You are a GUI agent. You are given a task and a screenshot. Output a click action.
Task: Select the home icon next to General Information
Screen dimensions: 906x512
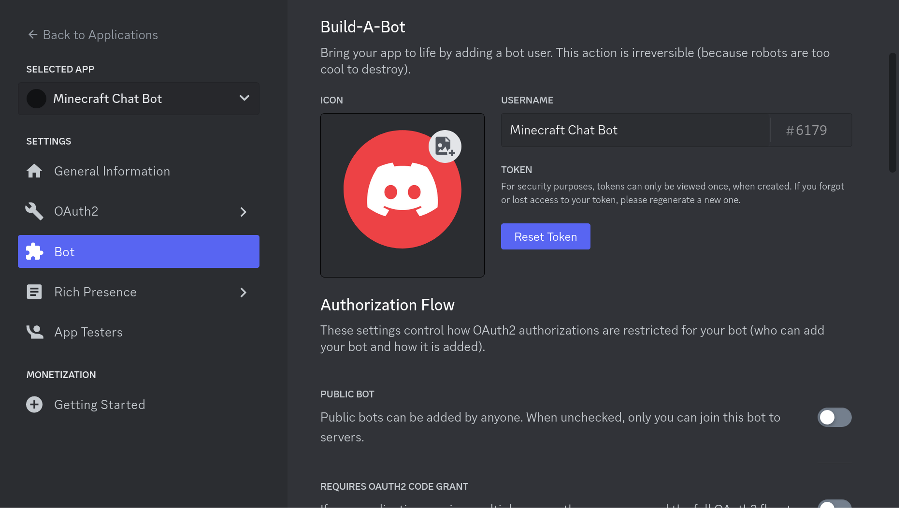(x=34, y=171)
